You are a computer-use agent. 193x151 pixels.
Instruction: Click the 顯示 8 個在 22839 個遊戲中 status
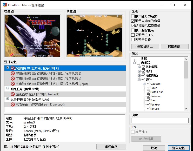click(x=32, y=146)
